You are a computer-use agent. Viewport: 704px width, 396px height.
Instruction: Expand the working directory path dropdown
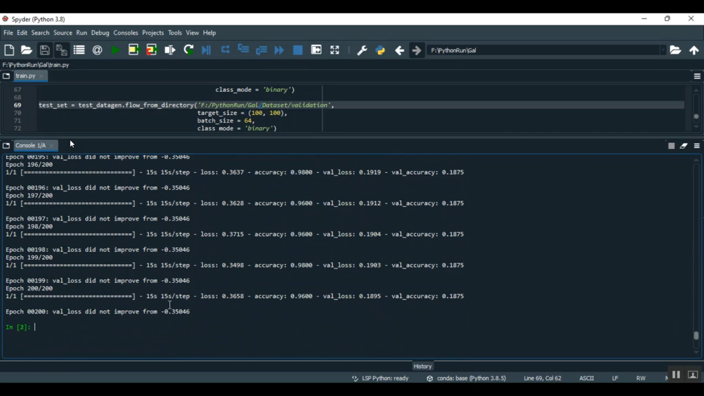(x=663, y=50)
